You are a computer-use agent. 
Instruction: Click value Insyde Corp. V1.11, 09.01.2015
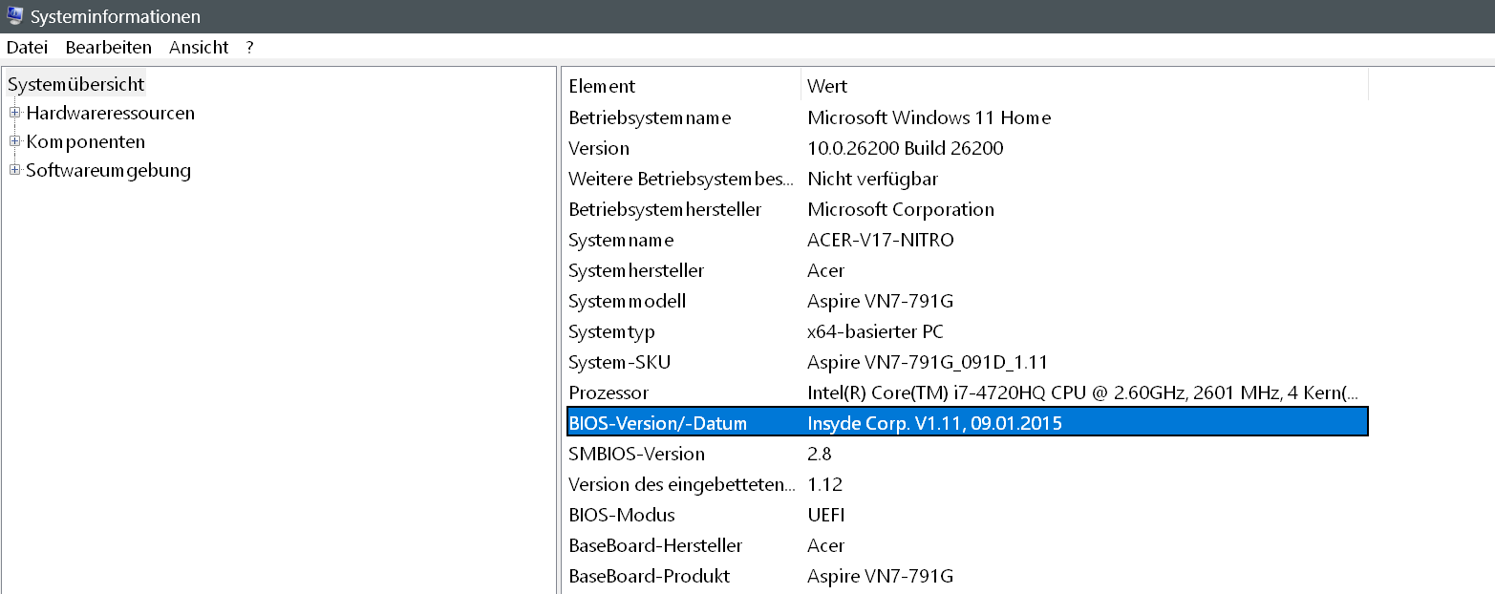coord(935,423)
